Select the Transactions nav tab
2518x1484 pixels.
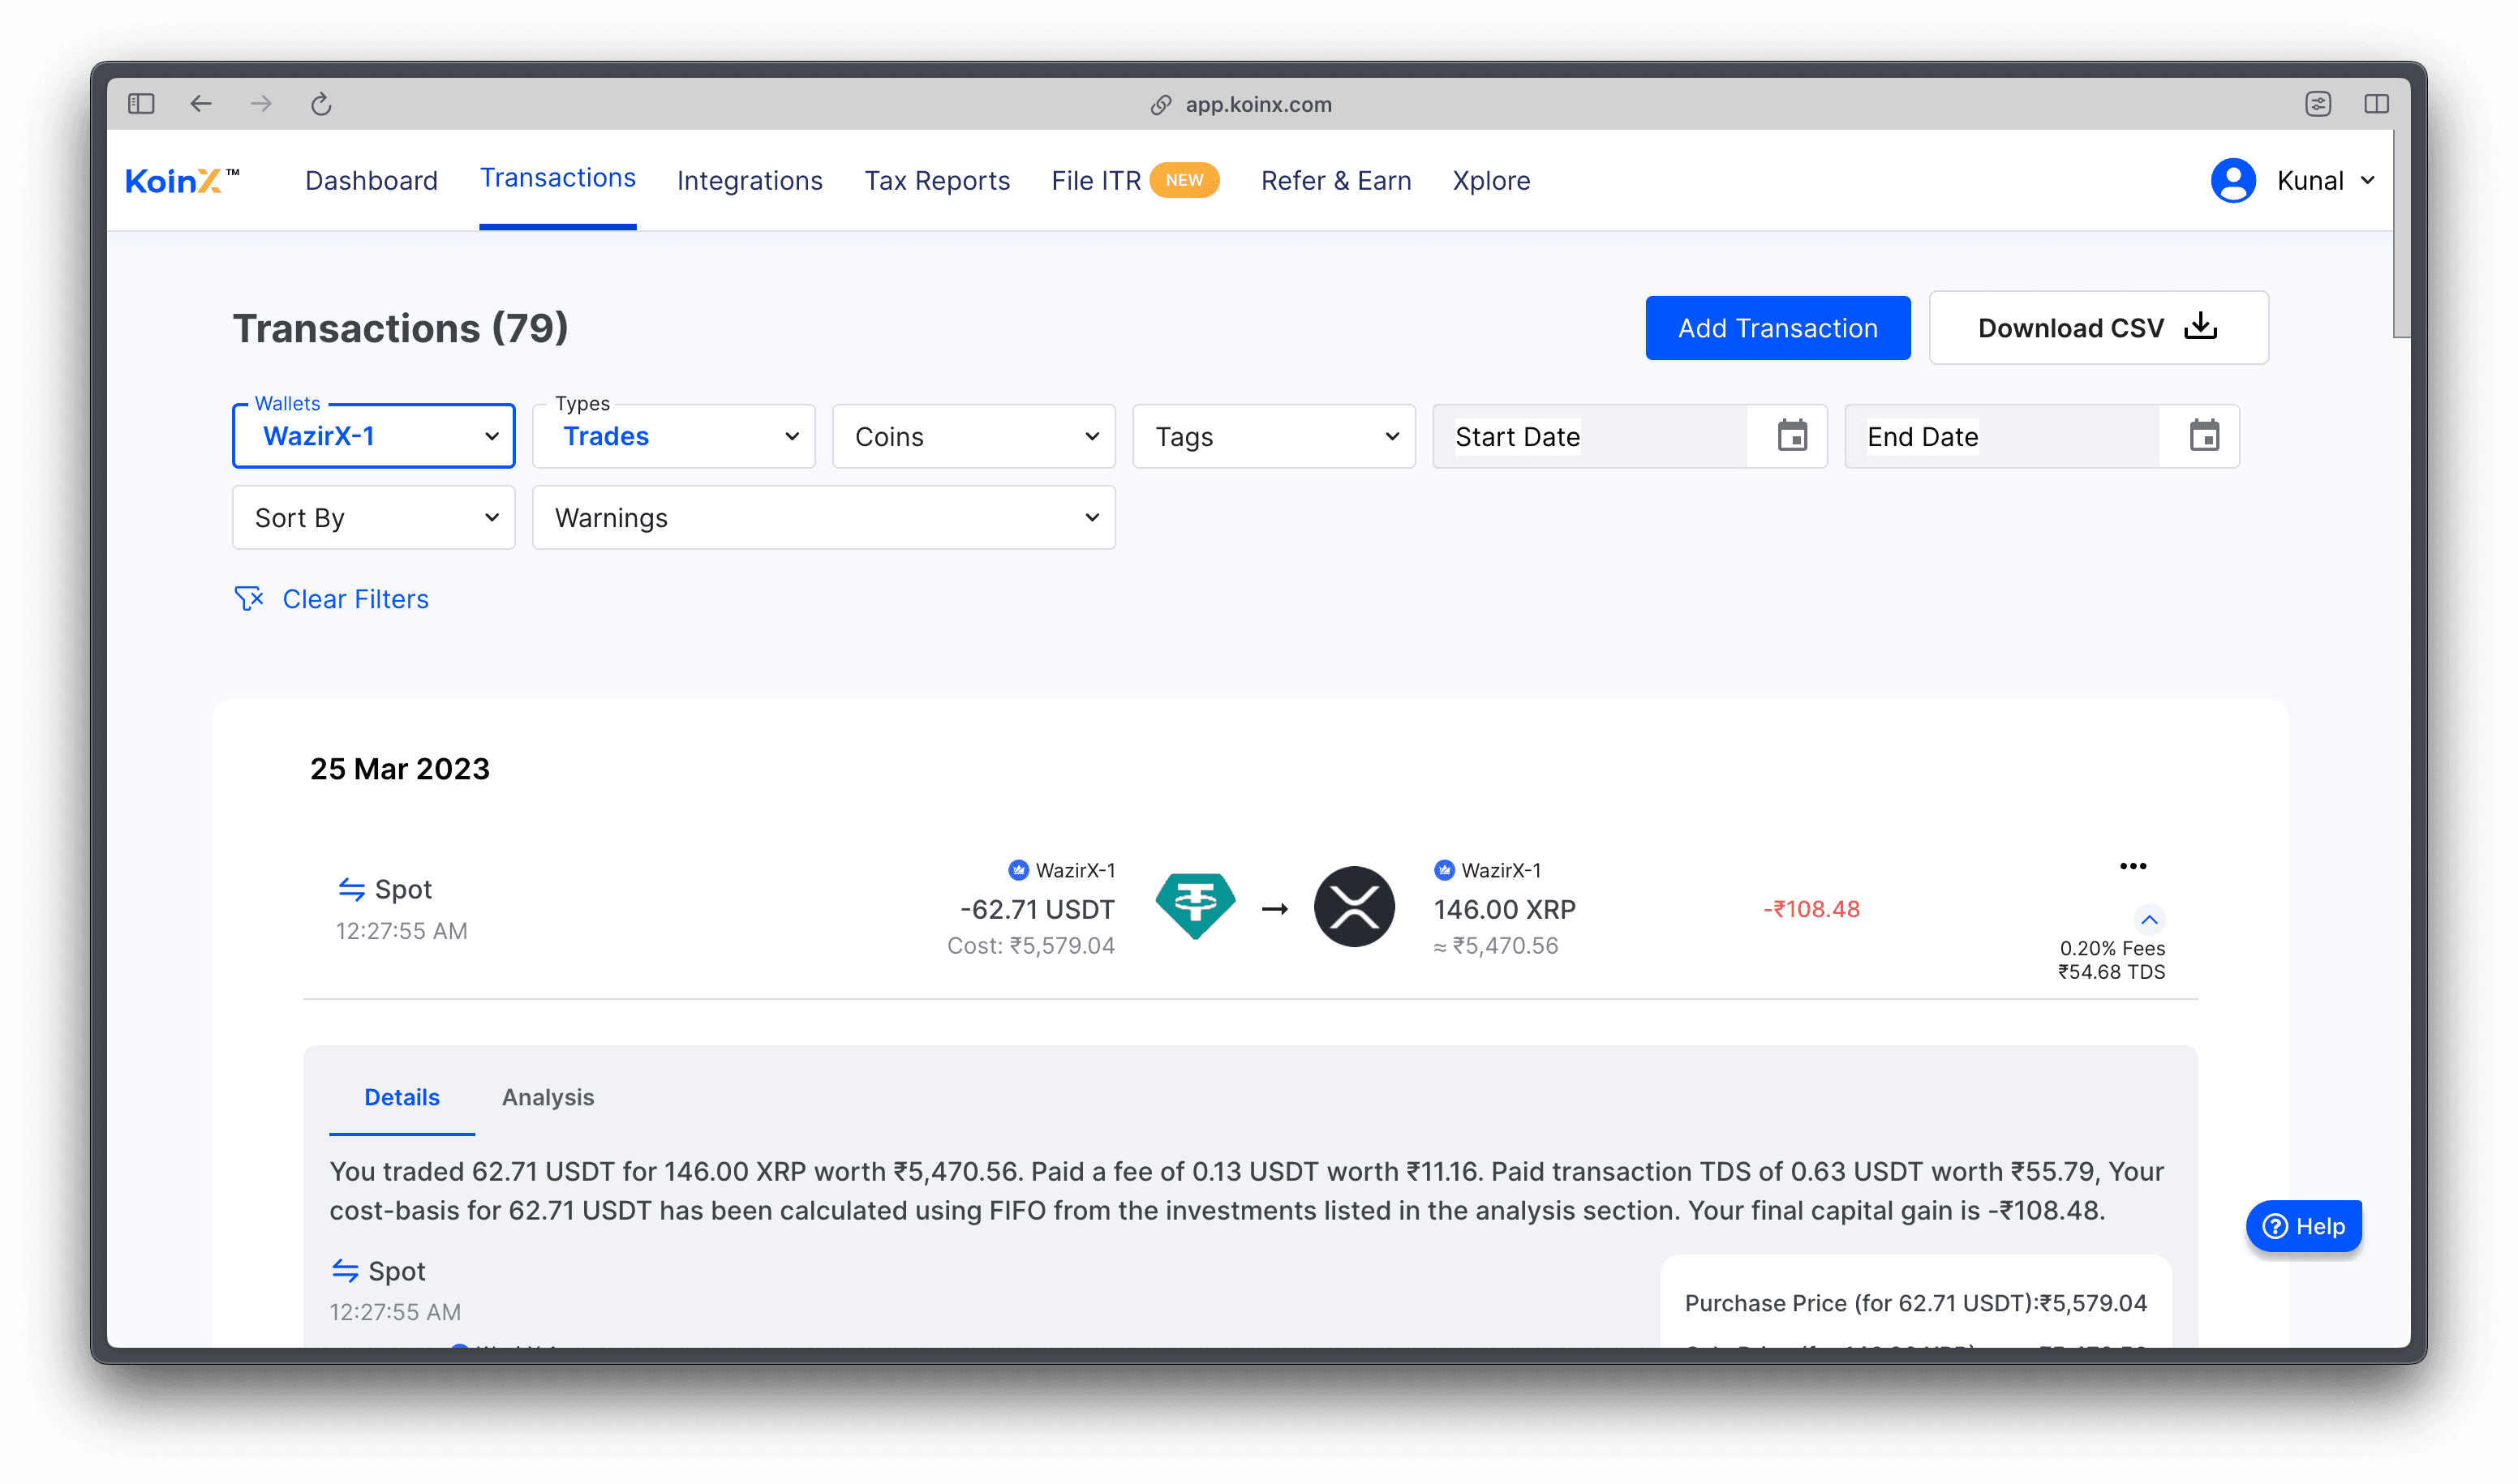pyautogui.click(x=558, y=178)
